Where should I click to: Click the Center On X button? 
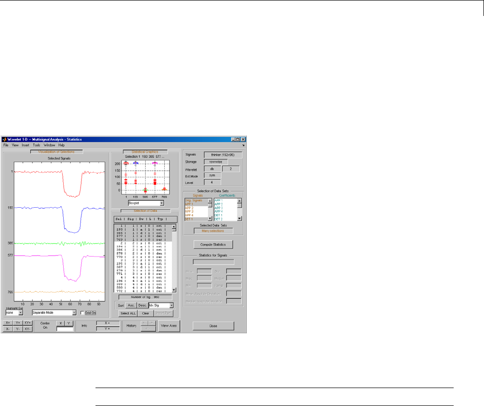pyautogui.click(x=61, y=323)
